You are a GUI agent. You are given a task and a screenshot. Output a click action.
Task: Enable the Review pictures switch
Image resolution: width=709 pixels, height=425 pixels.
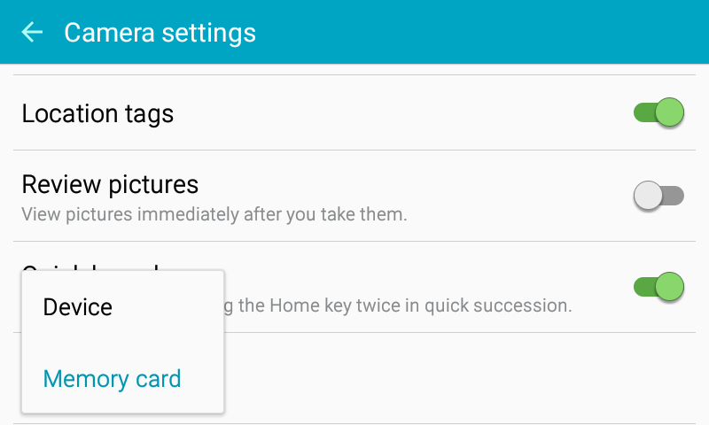coord(658,196)
